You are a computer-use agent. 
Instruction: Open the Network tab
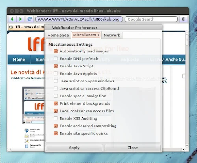(112, 35)
